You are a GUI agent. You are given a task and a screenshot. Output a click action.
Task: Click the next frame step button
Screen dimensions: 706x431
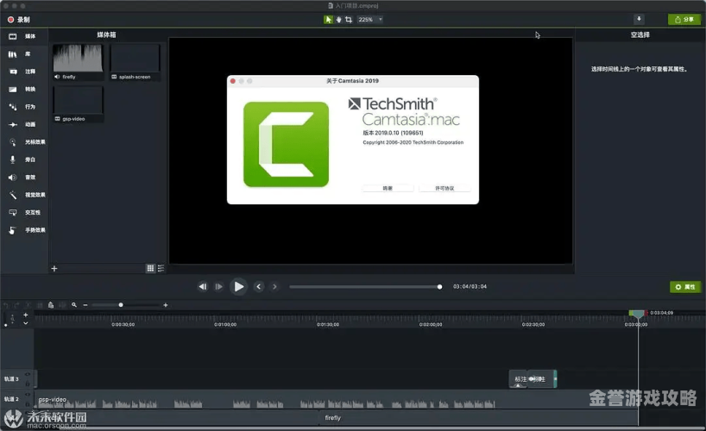(x=219, y=286)
